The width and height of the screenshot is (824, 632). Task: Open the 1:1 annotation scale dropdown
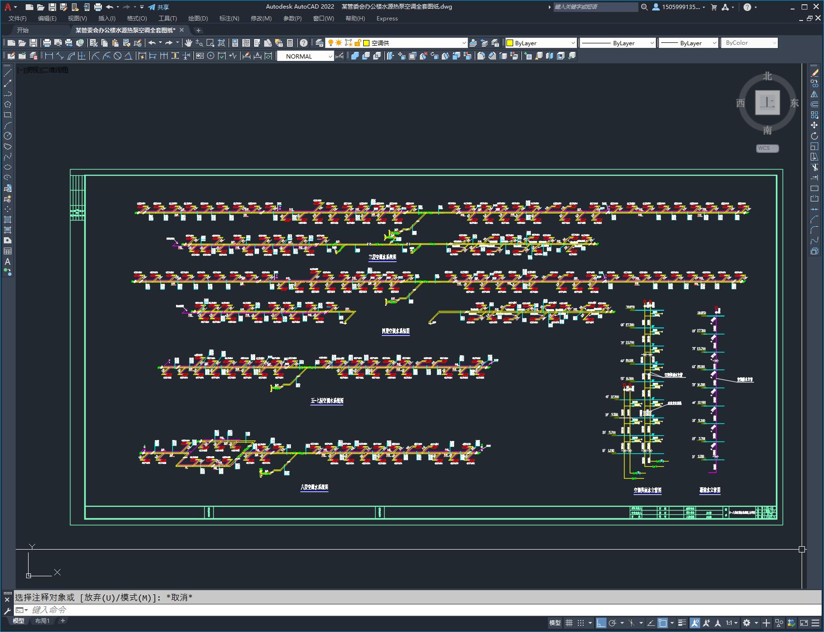(x=732, y=623)
